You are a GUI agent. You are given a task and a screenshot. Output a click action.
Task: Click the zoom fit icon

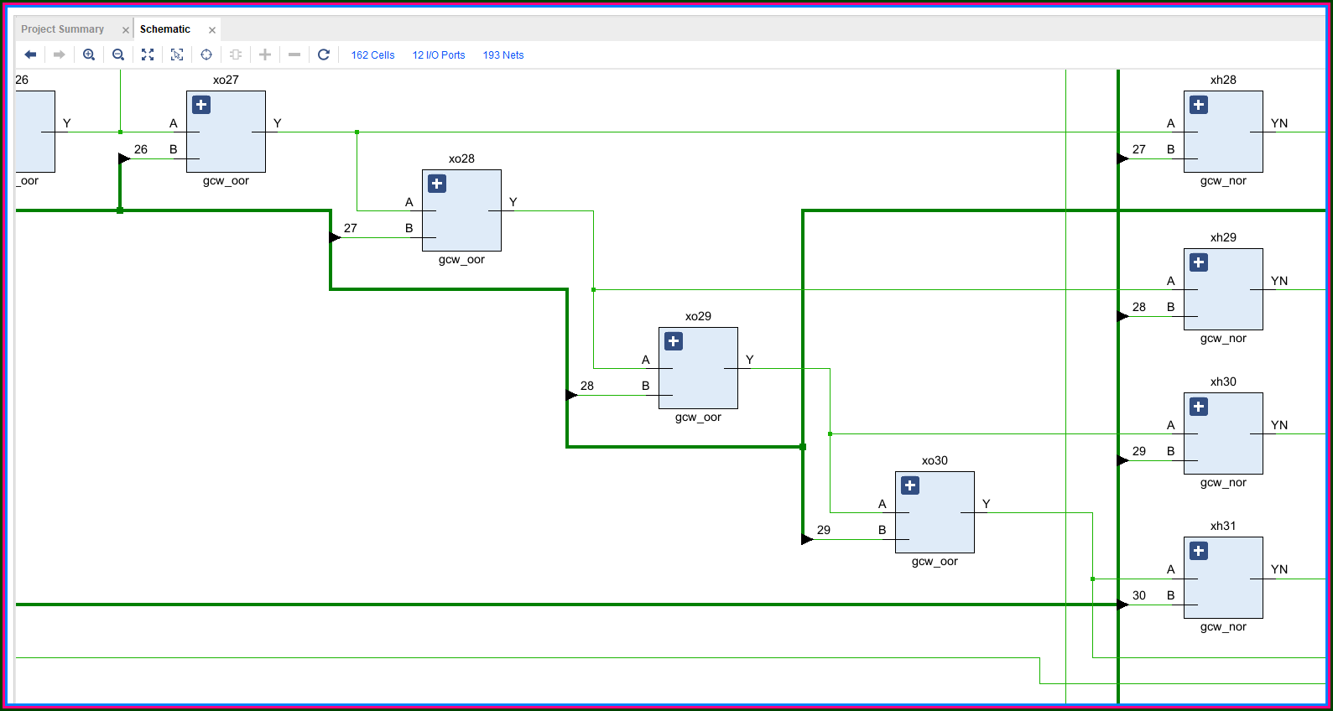tap(148, 54)
